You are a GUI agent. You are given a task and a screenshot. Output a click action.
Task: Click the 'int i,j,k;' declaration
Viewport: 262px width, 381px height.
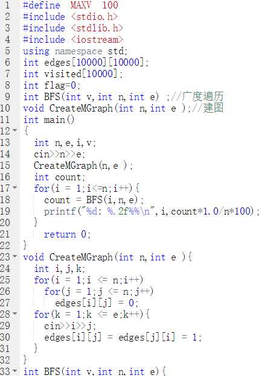tap(60, 269)
